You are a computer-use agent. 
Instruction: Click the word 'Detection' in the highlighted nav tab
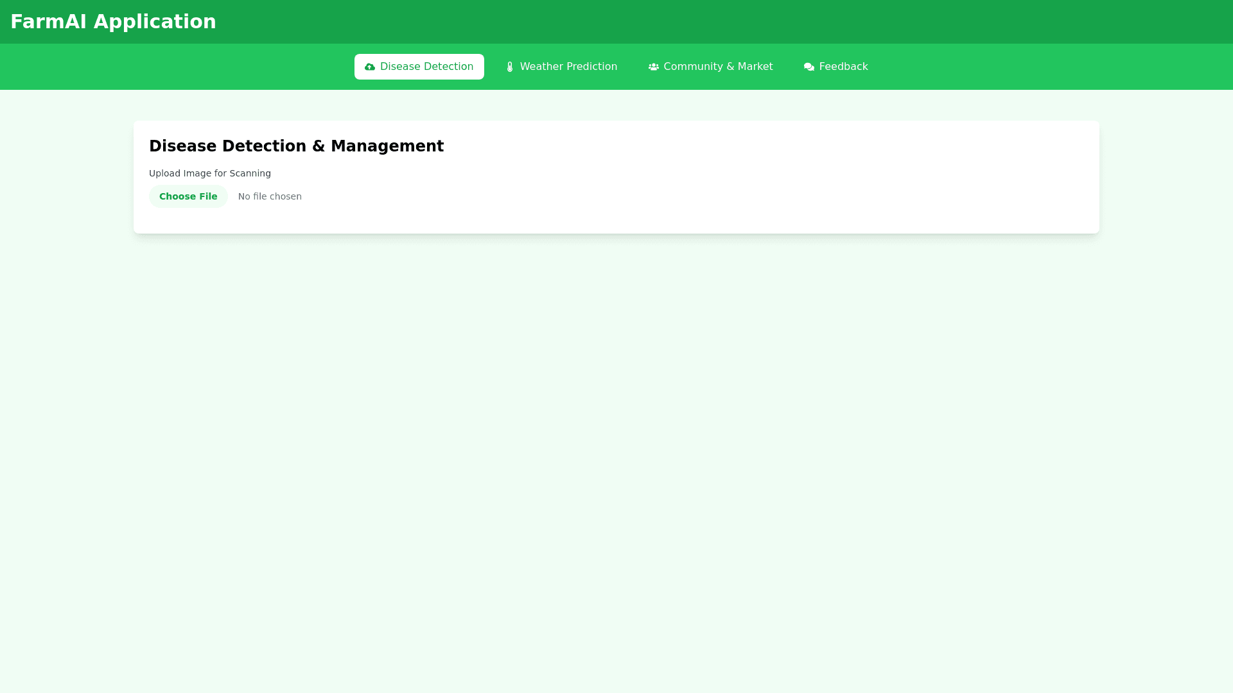(x=449, y=67)
